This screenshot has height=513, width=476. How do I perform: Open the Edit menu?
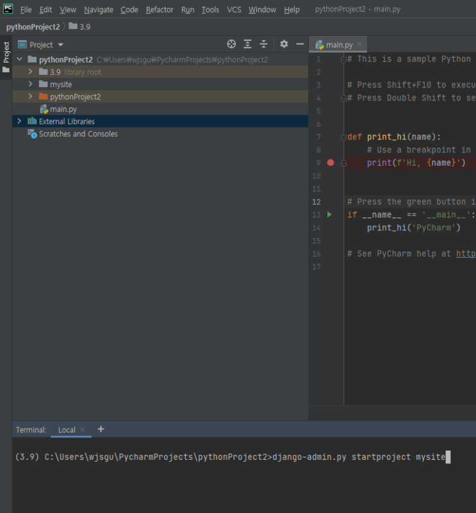click(x=45, y=10)
